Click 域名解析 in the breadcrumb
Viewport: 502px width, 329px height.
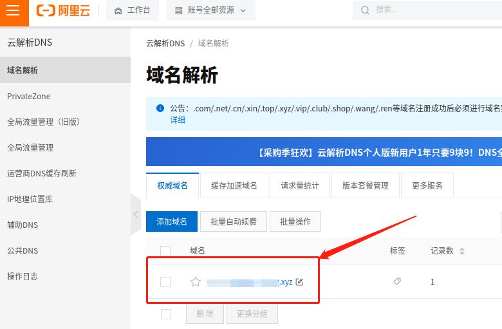pyautogui.click(x=213, y=43)
